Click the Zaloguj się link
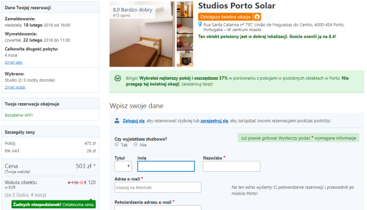 point(134,121)
